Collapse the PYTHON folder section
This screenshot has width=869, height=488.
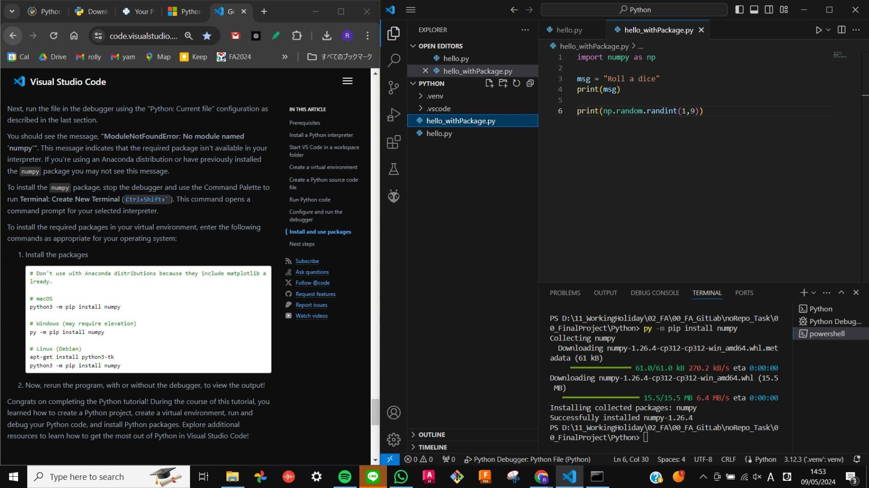431,83
